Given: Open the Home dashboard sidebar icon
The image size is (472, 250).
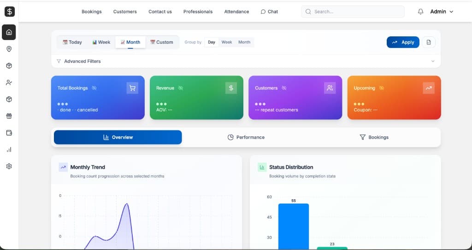Looking at the screenshot, I should point(9,32).
